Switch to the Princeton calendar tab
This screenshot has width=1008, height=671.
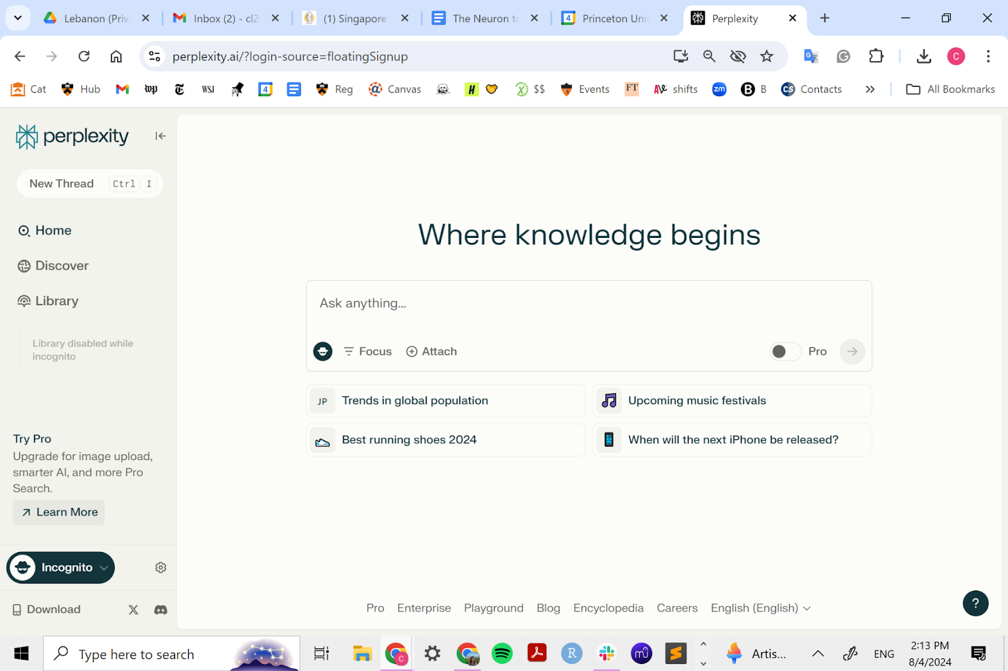(x=615, y=18)
